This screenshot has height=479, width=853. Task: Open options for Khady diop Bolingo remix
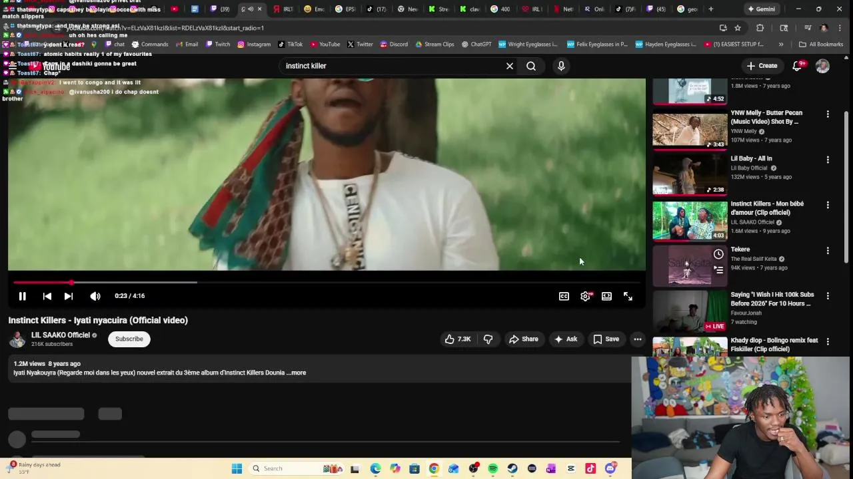pos(828,341)
